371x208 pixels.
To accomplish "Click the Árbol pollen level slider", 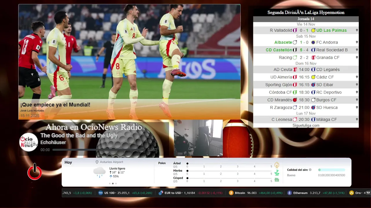I will tap(229, 164).
